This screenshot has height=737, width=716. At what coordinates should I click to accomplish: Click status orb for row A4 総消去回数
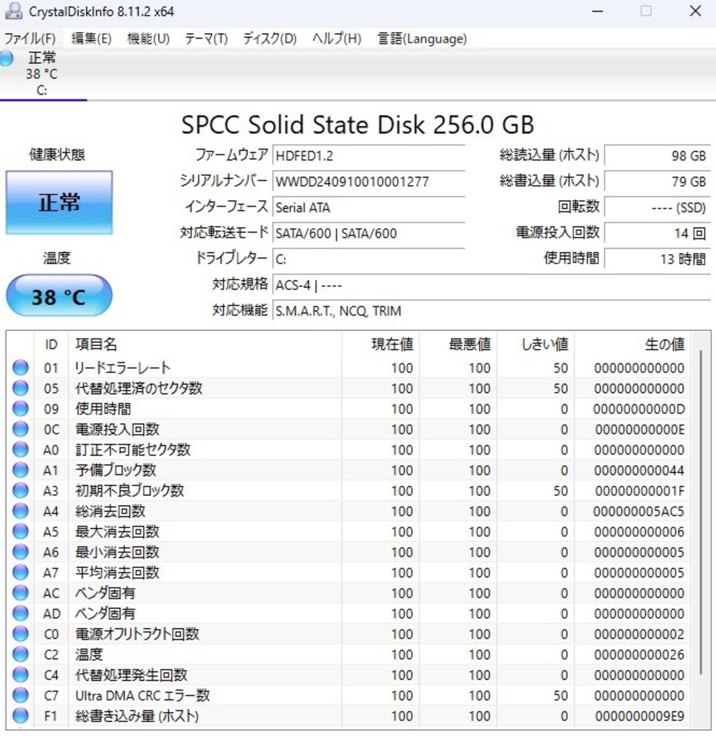(20, 511)
